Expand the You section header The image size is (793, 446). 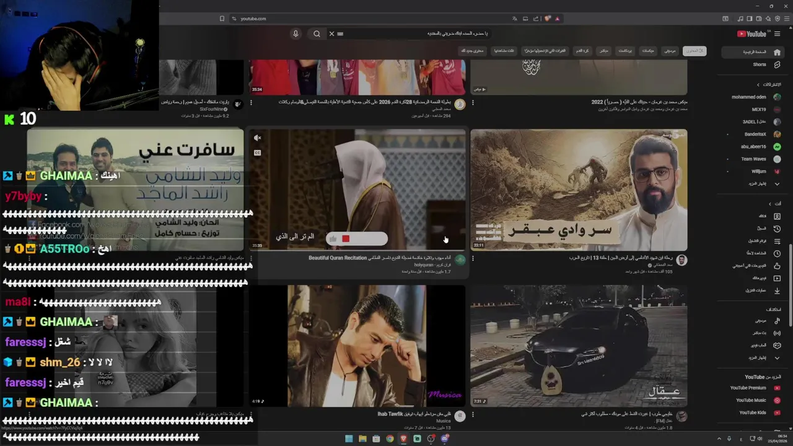pyautogui.click(x=774, y=204)
